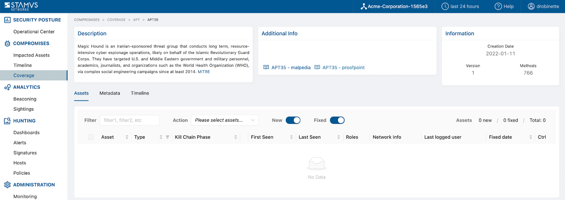Sort by Last Seen arrows
This screenshot has width=565, height=200.
click(339, 137)
